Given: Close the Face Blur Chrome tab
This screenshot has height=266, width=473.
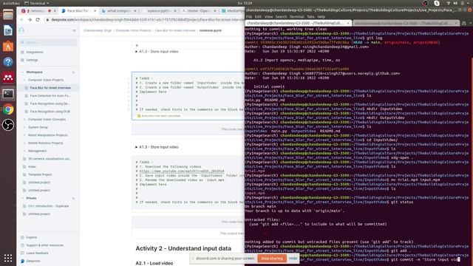Looking at the screenshot, I should point(95,11).
